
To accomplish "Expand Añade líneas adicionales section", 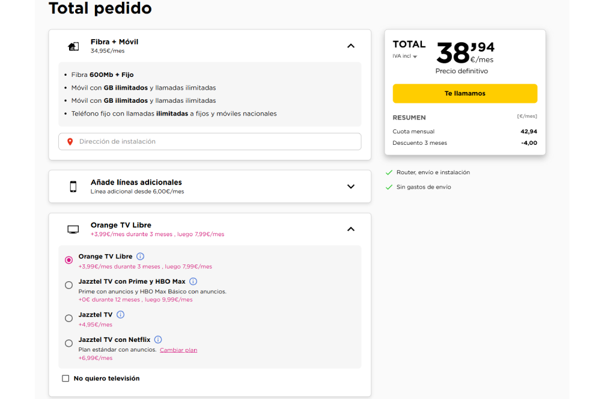I will 350,186.
